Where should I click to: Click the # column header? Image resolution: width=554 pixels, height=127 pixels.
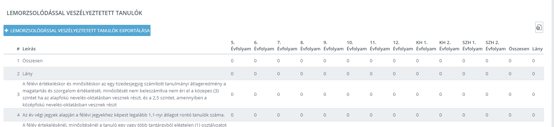click(18, 49)
